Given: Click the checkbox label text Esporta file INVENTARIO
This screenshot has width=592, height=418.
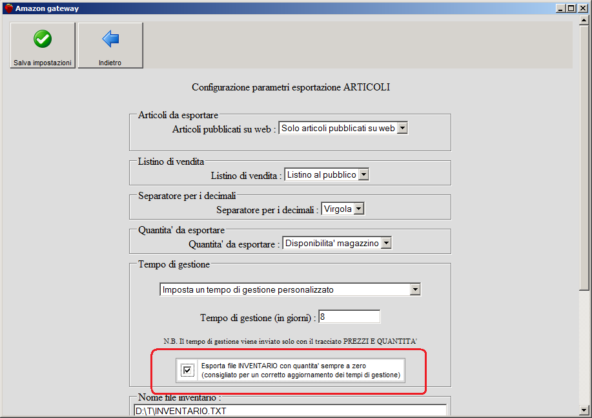Looking at the screenshot, I should coord(301,370).
